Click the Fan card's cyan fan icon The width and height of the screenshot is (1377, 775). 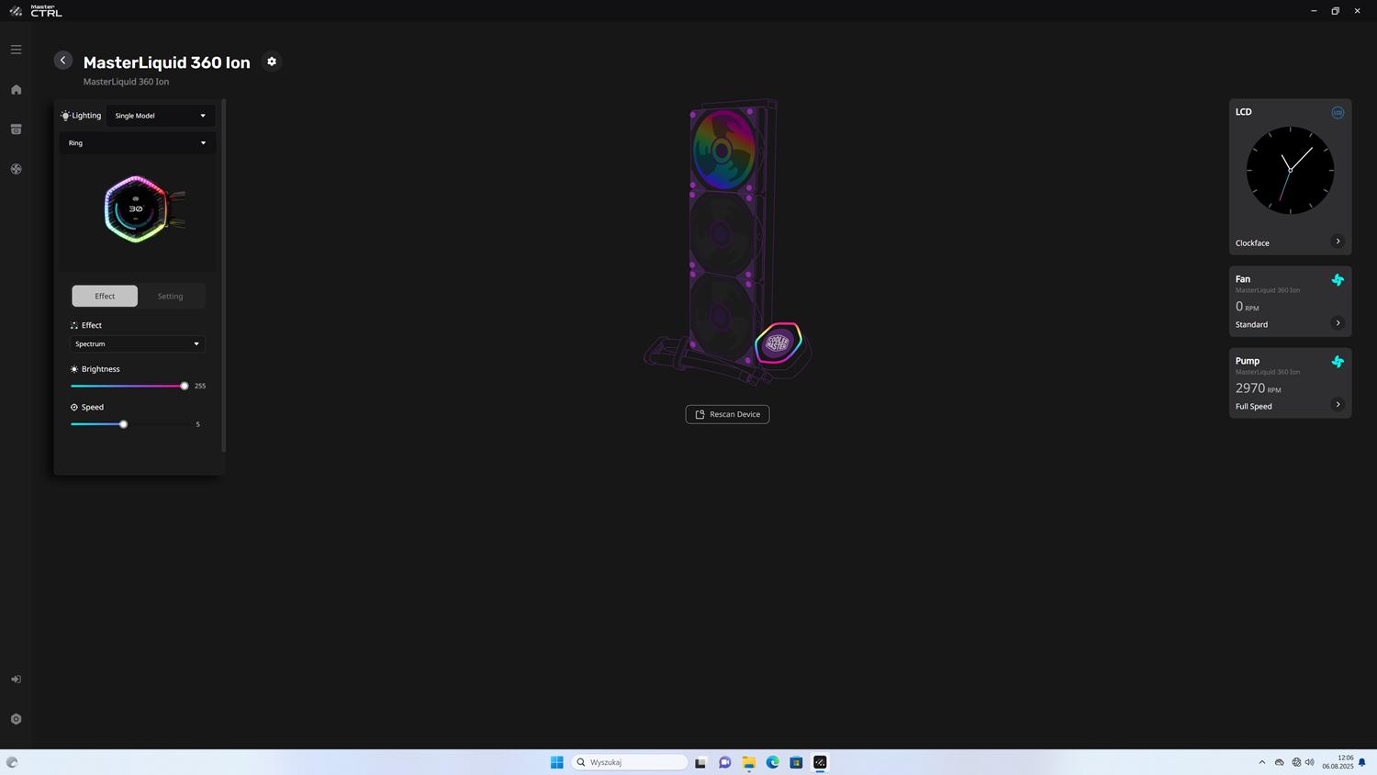click(x=1338, y=280)
